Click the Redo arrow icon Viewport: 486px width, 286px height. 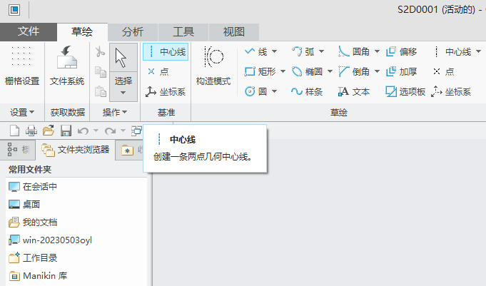110,131
